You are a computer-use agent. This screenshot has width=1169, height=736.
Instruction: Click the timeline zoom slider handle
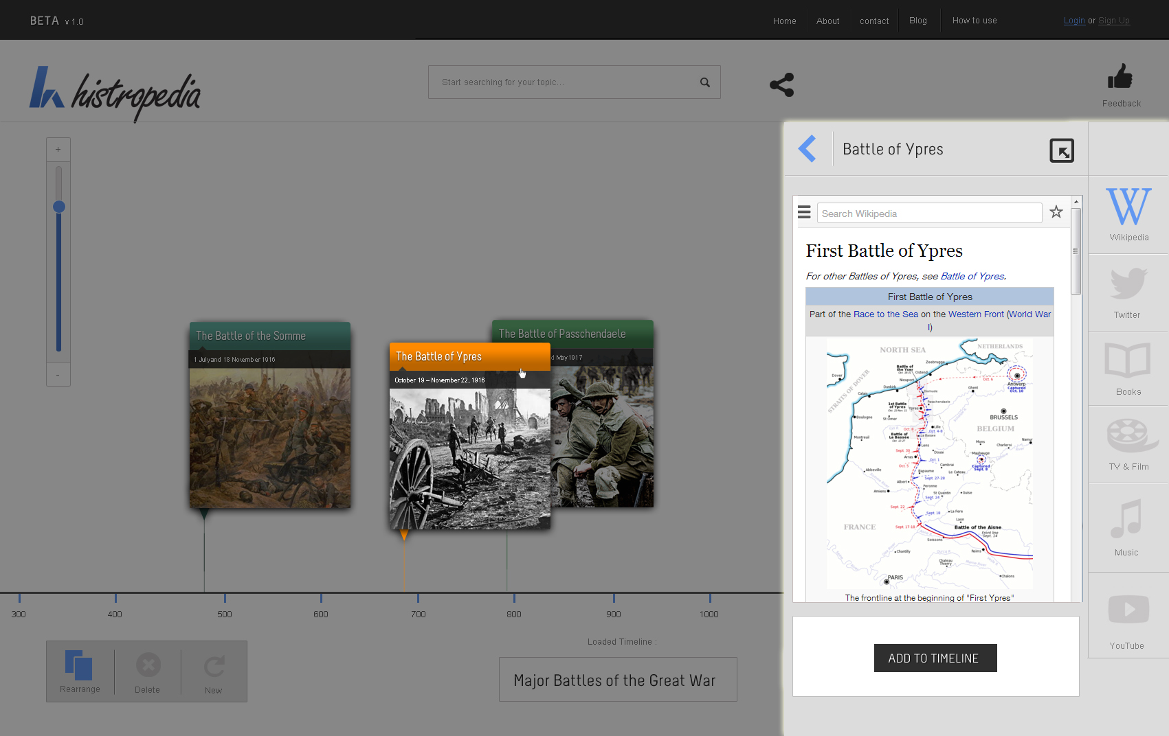click(59, 207)
